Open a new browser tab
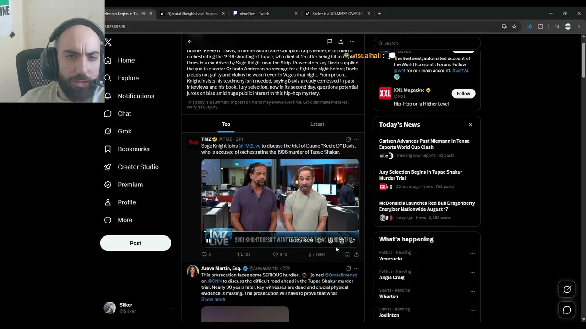 pos(380,14)
